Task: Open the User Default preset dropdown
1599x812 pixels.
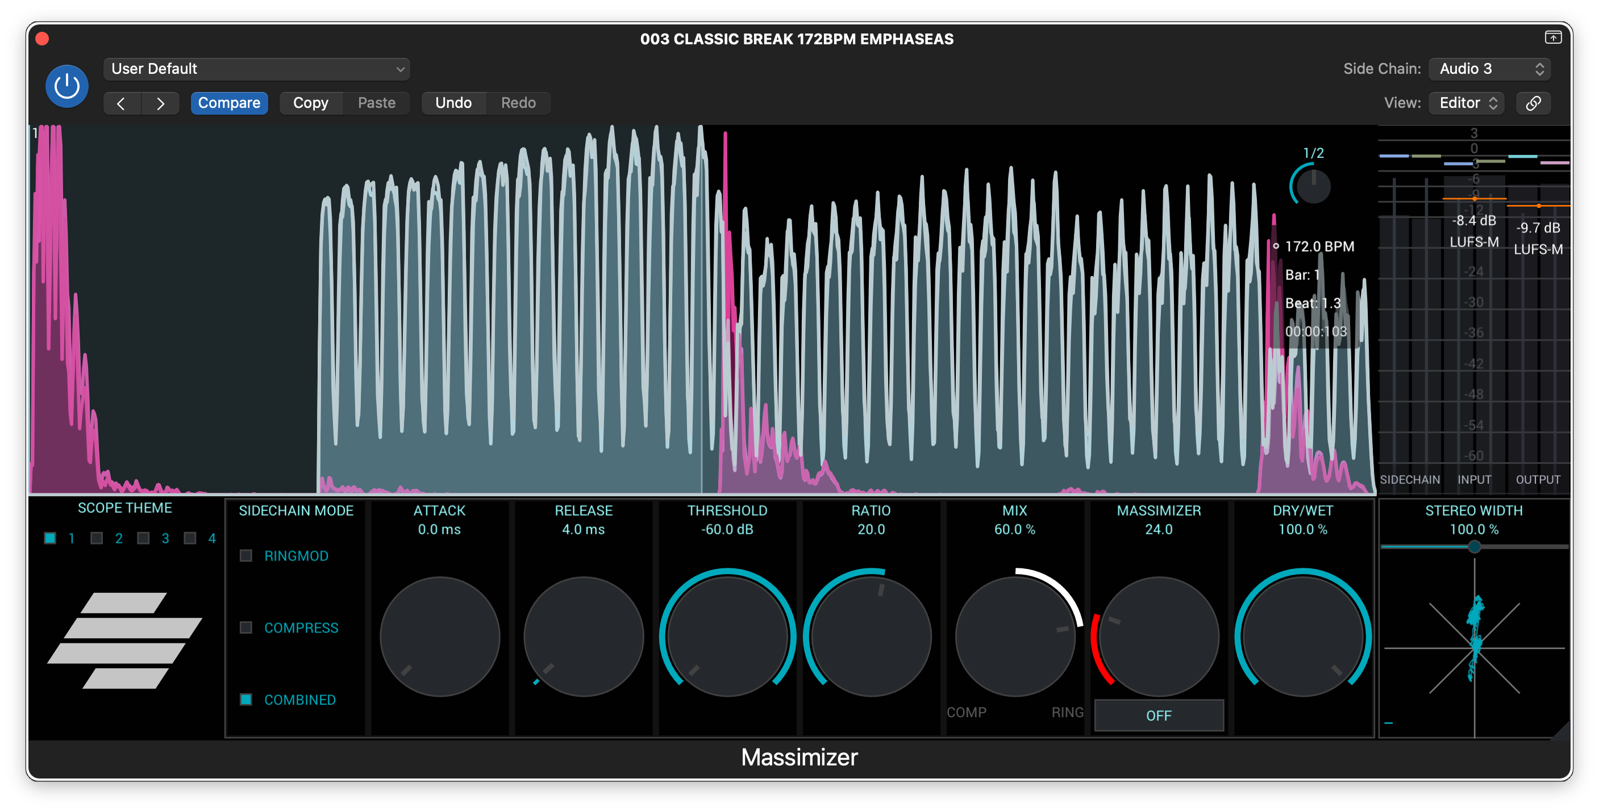Action: click(x=256, y=69)
